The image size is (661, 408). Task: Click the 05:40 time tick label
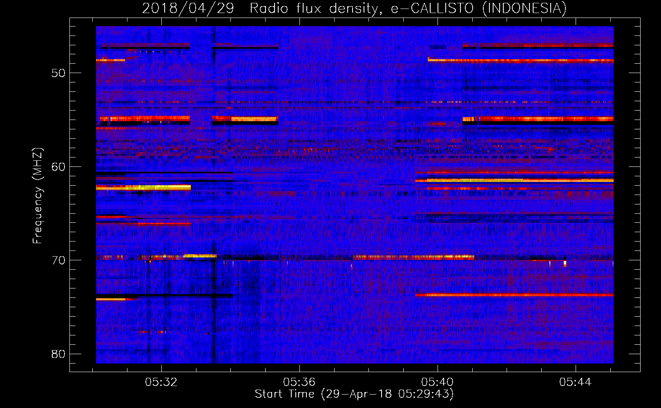coord(438,382)
